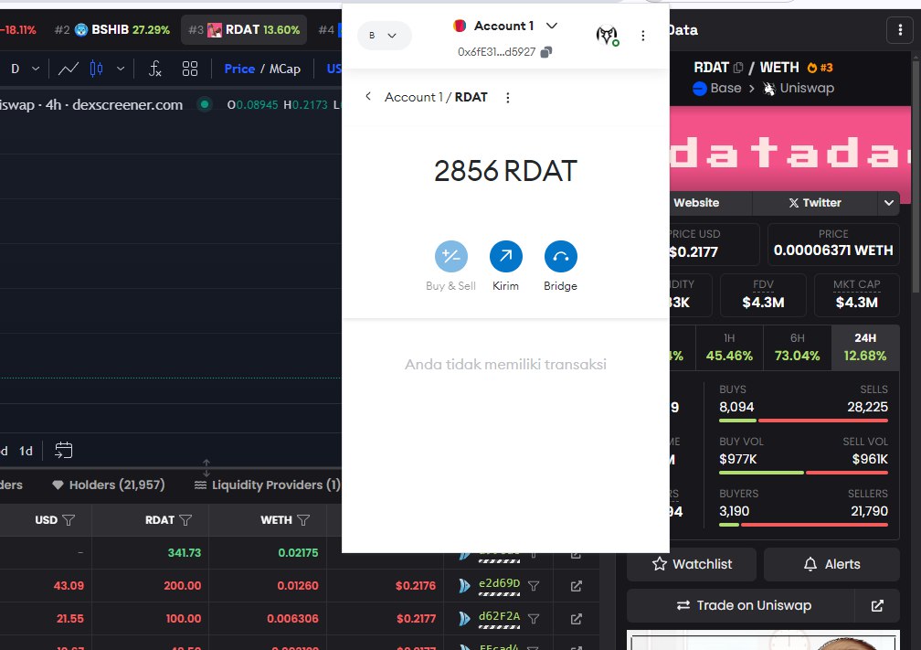Open project Website link
Image resolution: width=921 pixels, height=650 pixels.
(x=696, y=203)
